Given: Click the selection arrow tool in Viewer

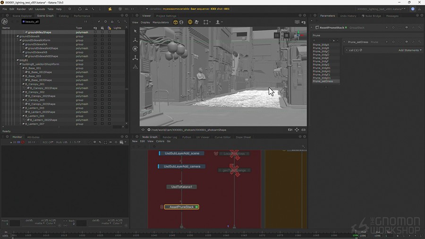Looking at the screenshot, I should tap(135, 31).
